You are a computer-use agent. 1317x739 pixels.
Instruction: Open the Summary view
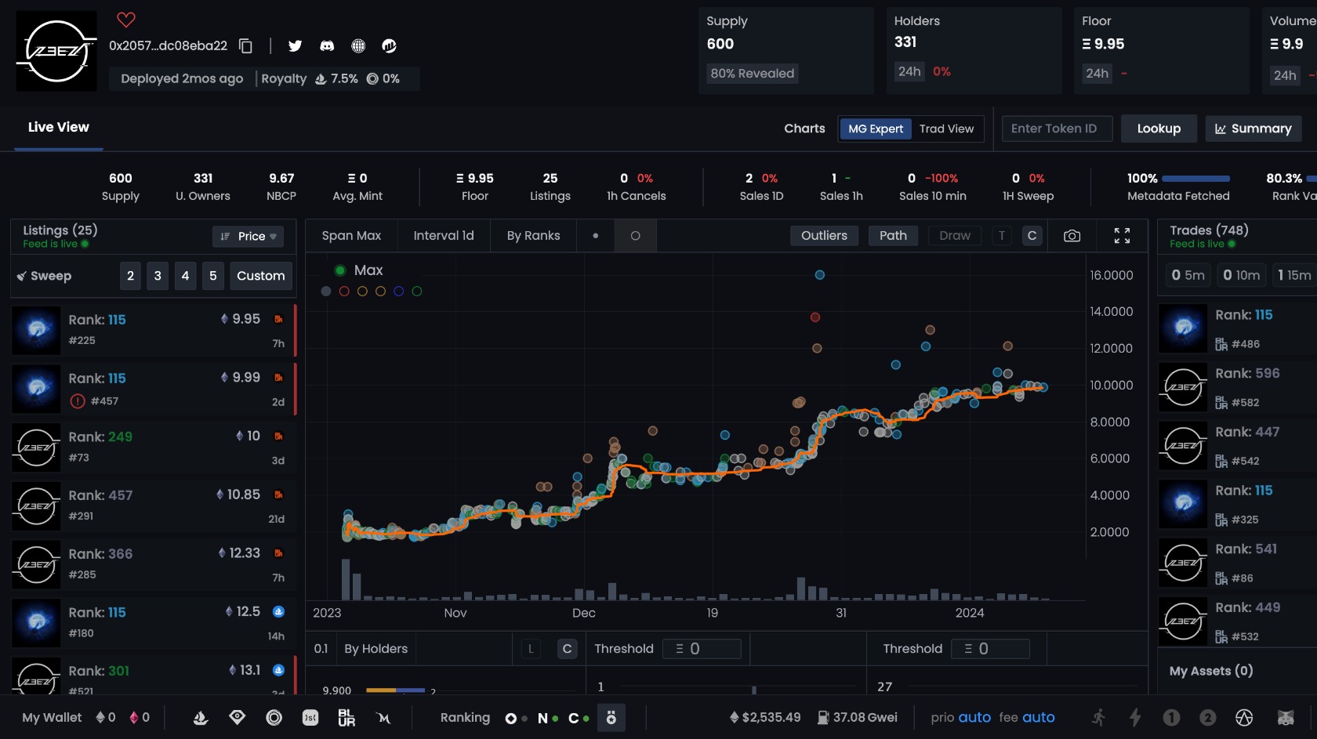[1253, 129]
